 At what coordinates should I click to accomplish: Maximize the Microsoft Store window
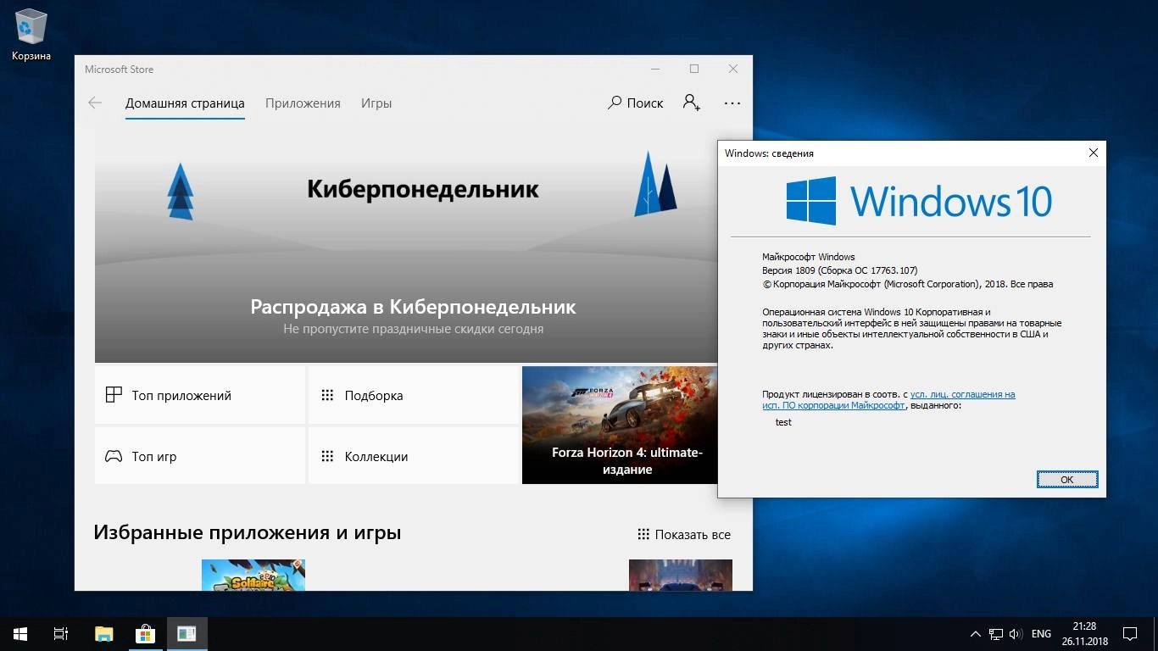click(694, 69)
